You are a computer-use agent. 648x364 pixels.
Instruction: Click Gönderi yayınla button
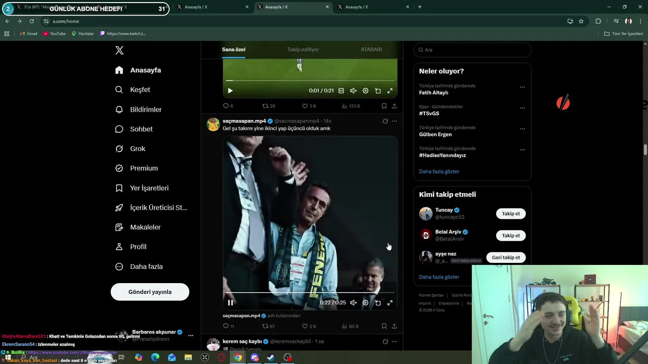point(150,292)
